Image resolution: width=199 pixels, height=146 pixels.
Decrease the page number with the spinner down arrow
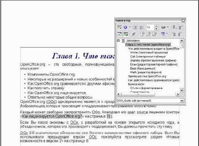156,29
